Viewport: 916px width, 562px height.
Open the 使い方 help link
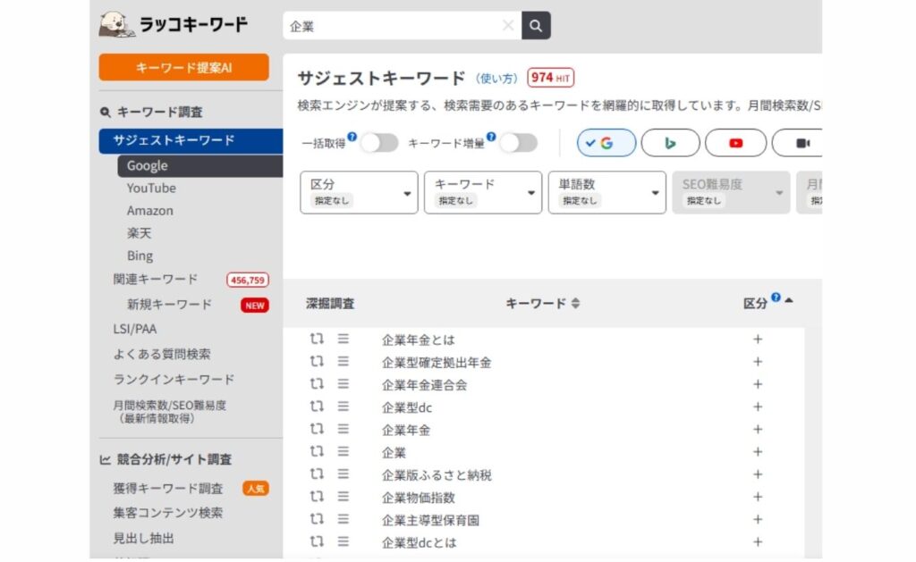point(496,79)
